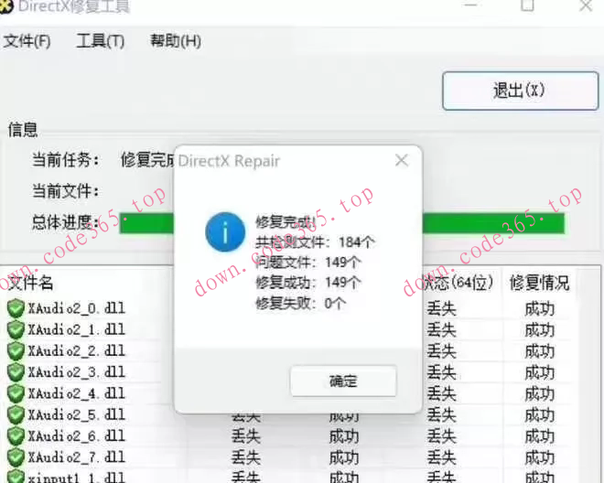Image resolution: width=604 pixels, height=483 pixels.
Task: Click the shield icon beside XAudio2_0.dll
Action: click(16, 308)
